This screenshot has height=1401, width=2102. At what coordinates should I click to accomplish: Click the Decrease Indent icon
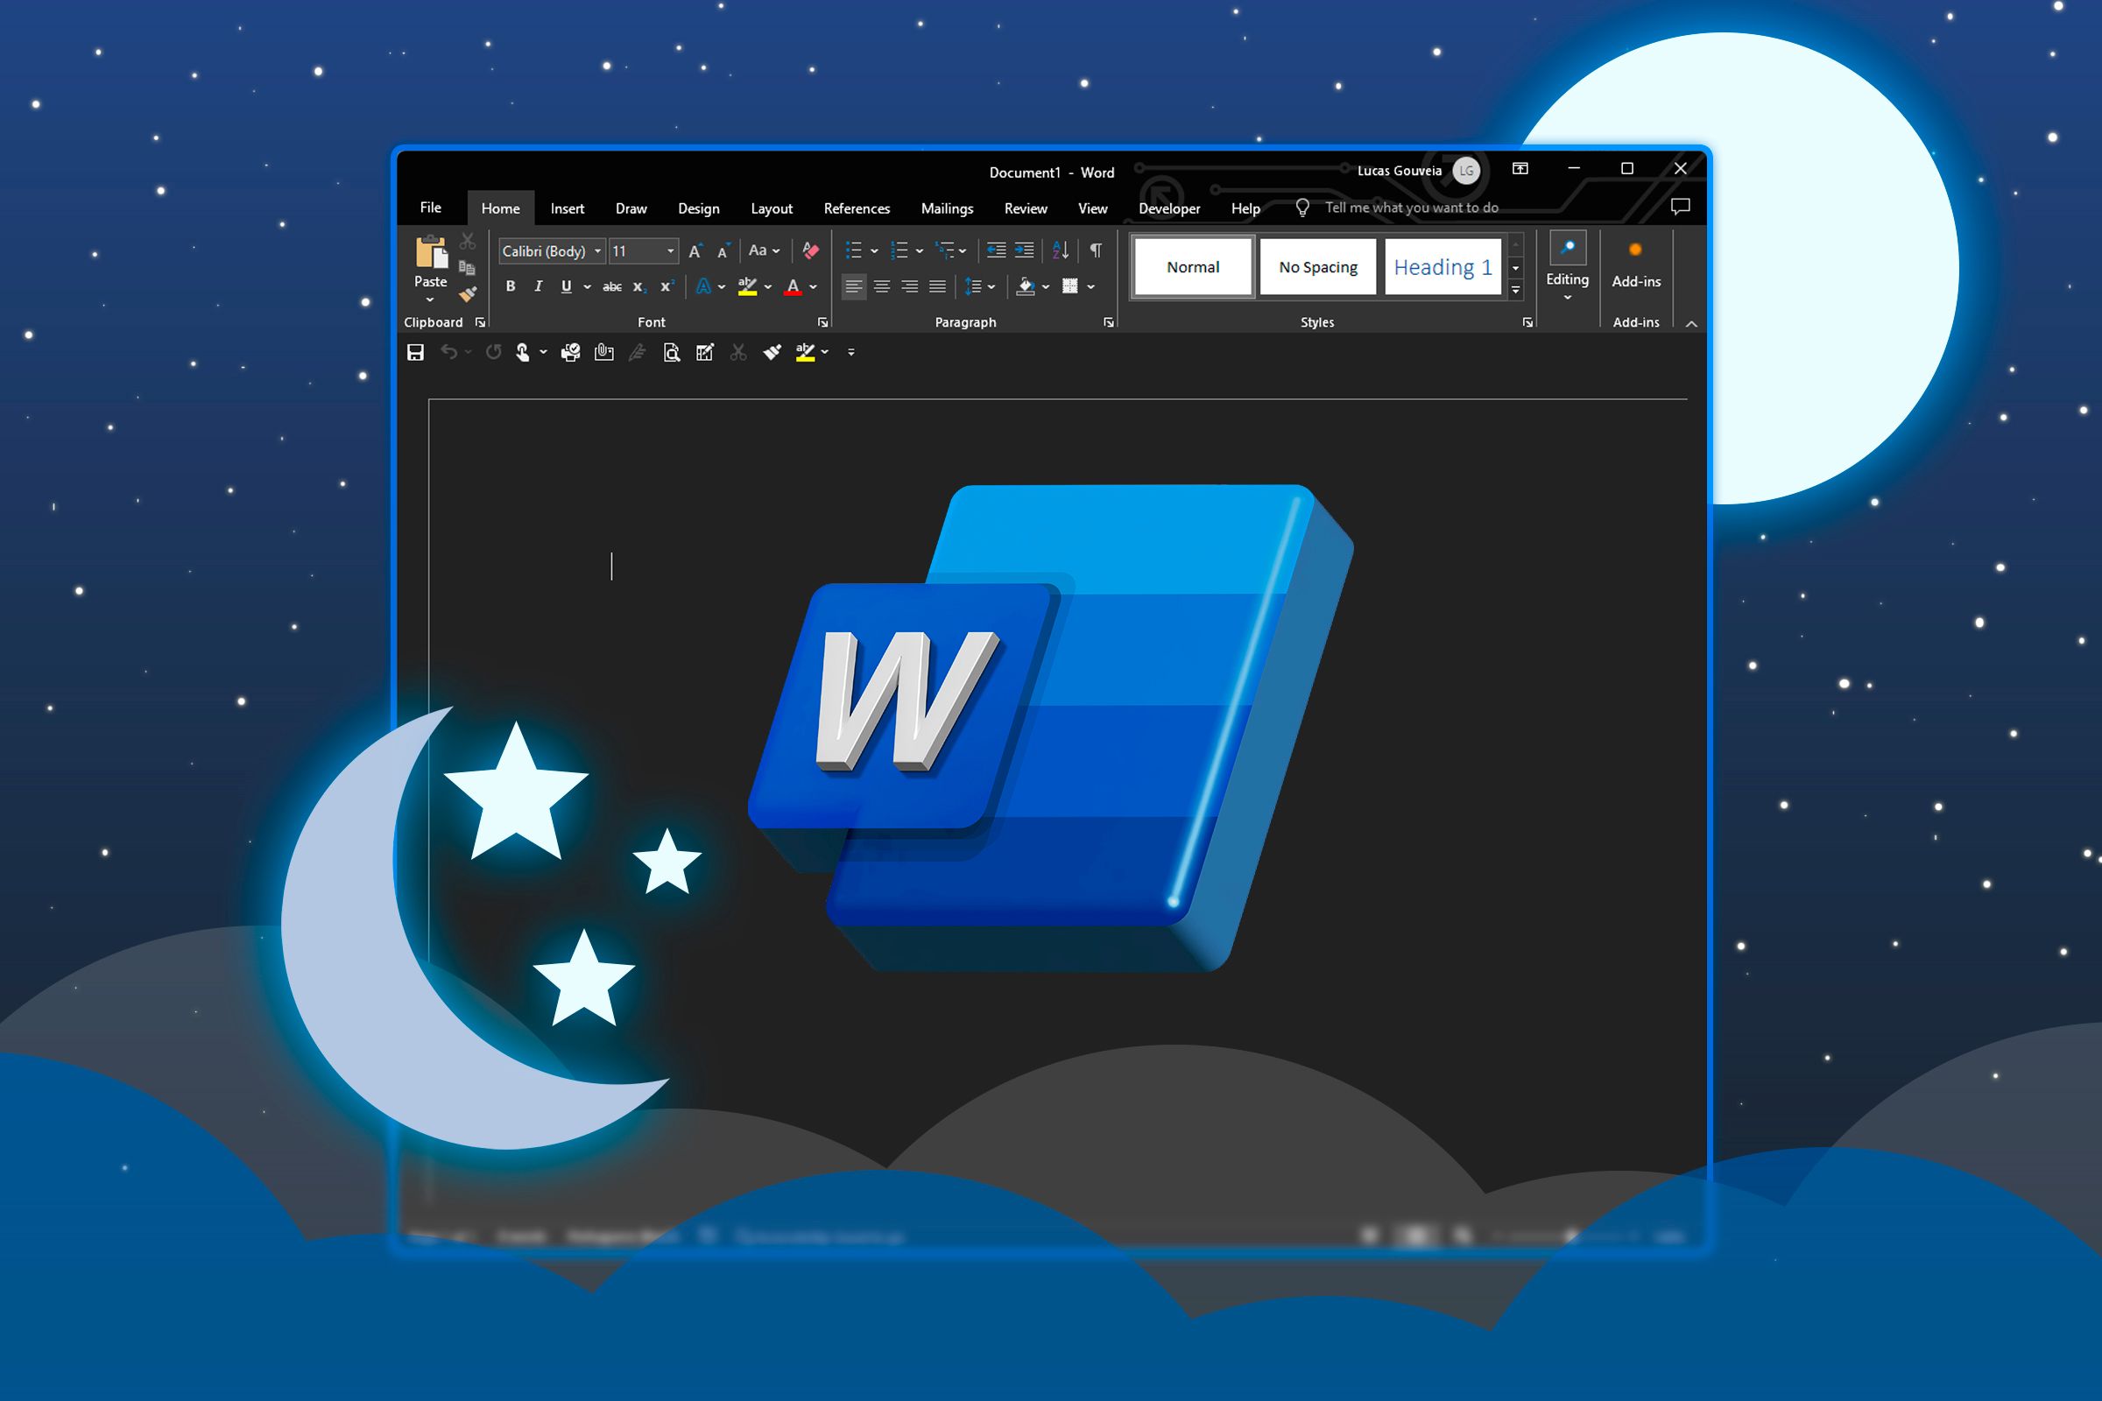pos(996,250)
